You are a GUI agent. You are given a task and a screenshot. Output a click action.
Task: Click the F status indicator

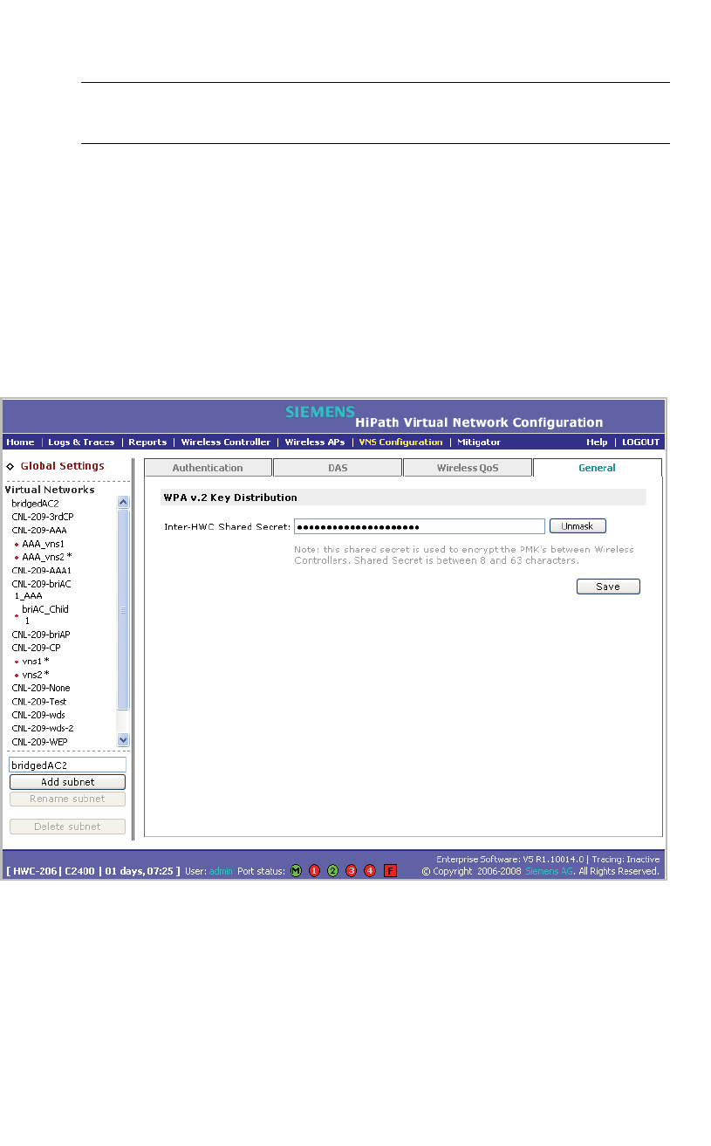click(x=391, y=870)
